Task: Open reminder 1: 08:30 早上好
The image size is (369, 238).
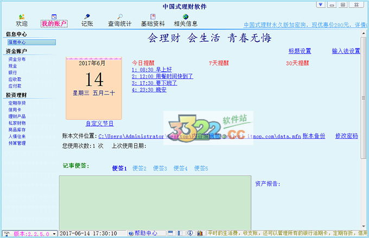Action: tap(152, 70)
